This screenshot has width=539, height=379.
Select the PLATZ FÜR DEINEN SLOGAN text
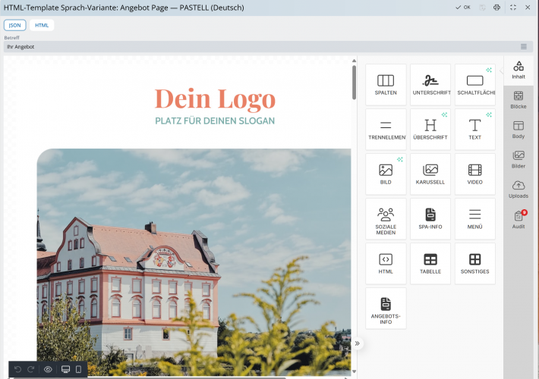coord(215,121)
